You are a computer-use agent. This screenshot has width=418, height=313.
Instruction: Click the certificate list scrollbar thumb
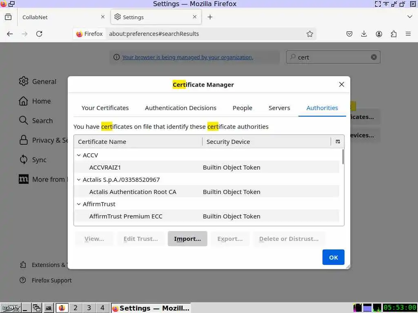pyautogui.click(x=342, y=157)
